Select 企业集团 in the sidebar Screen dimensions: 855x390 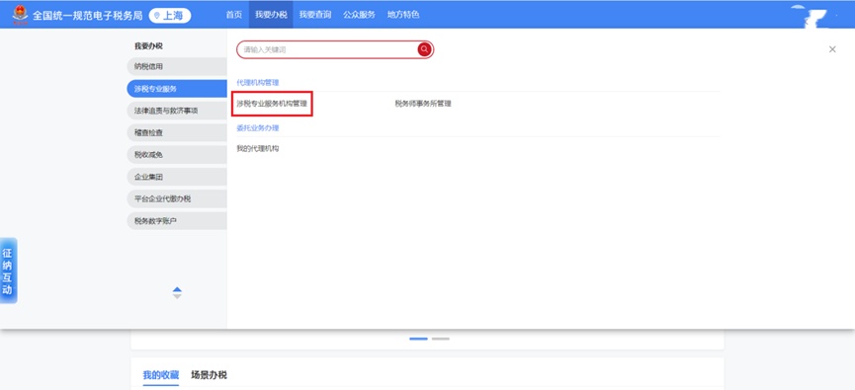click(177, 177)
